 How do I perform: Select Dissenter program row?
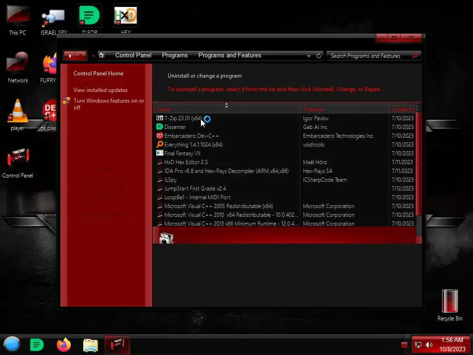tap(284, 127)
